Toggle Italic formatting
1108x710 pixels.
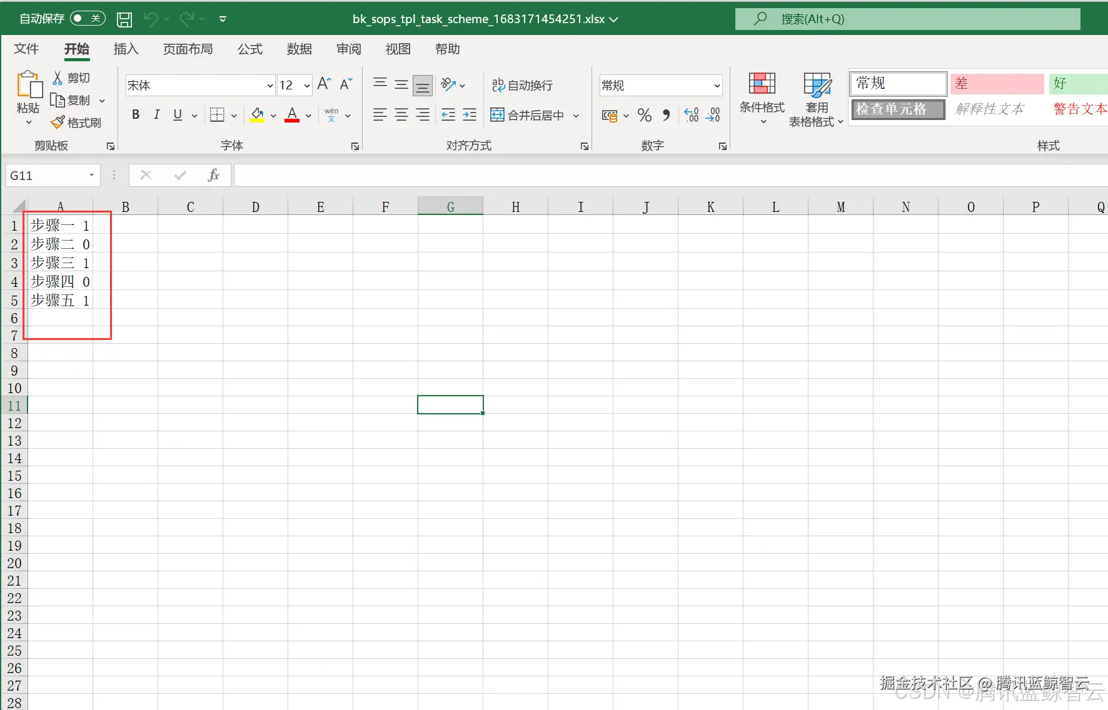(157, 114)
